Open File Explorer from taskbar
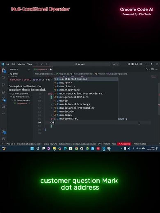This screenshot has width=160, height=213. [x=54, y=148]
